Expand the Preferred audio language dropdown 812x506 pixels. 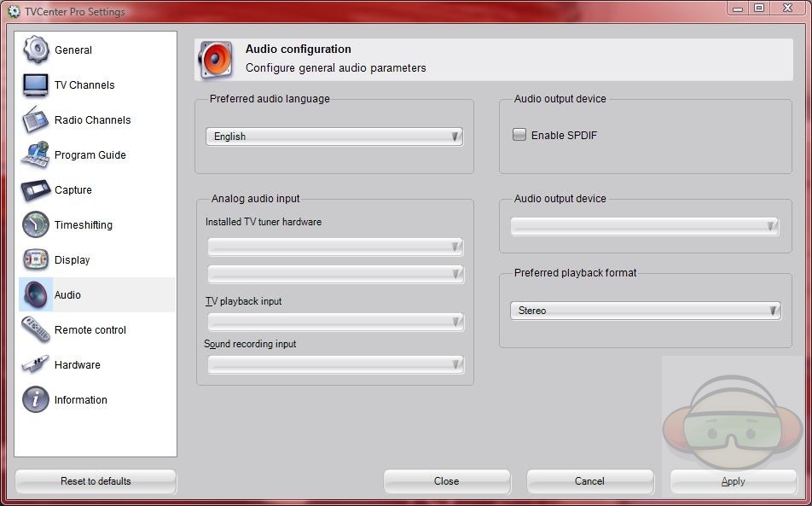(x=334, y=137)
